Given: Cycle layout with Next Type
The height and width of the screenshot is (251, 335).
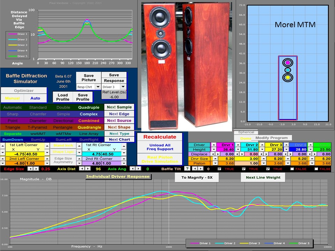Looking at the screenshot, I should [119, 134].
